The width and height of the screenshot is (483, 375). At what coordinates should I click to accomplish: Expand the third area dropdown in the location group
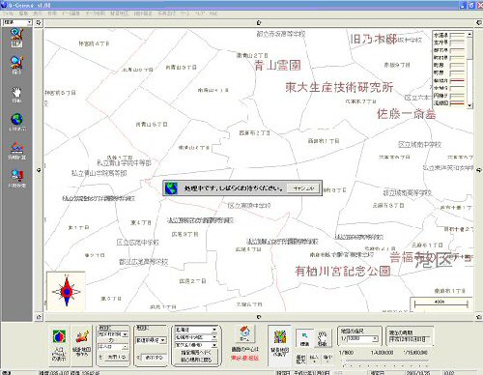(x=214, y=345)
